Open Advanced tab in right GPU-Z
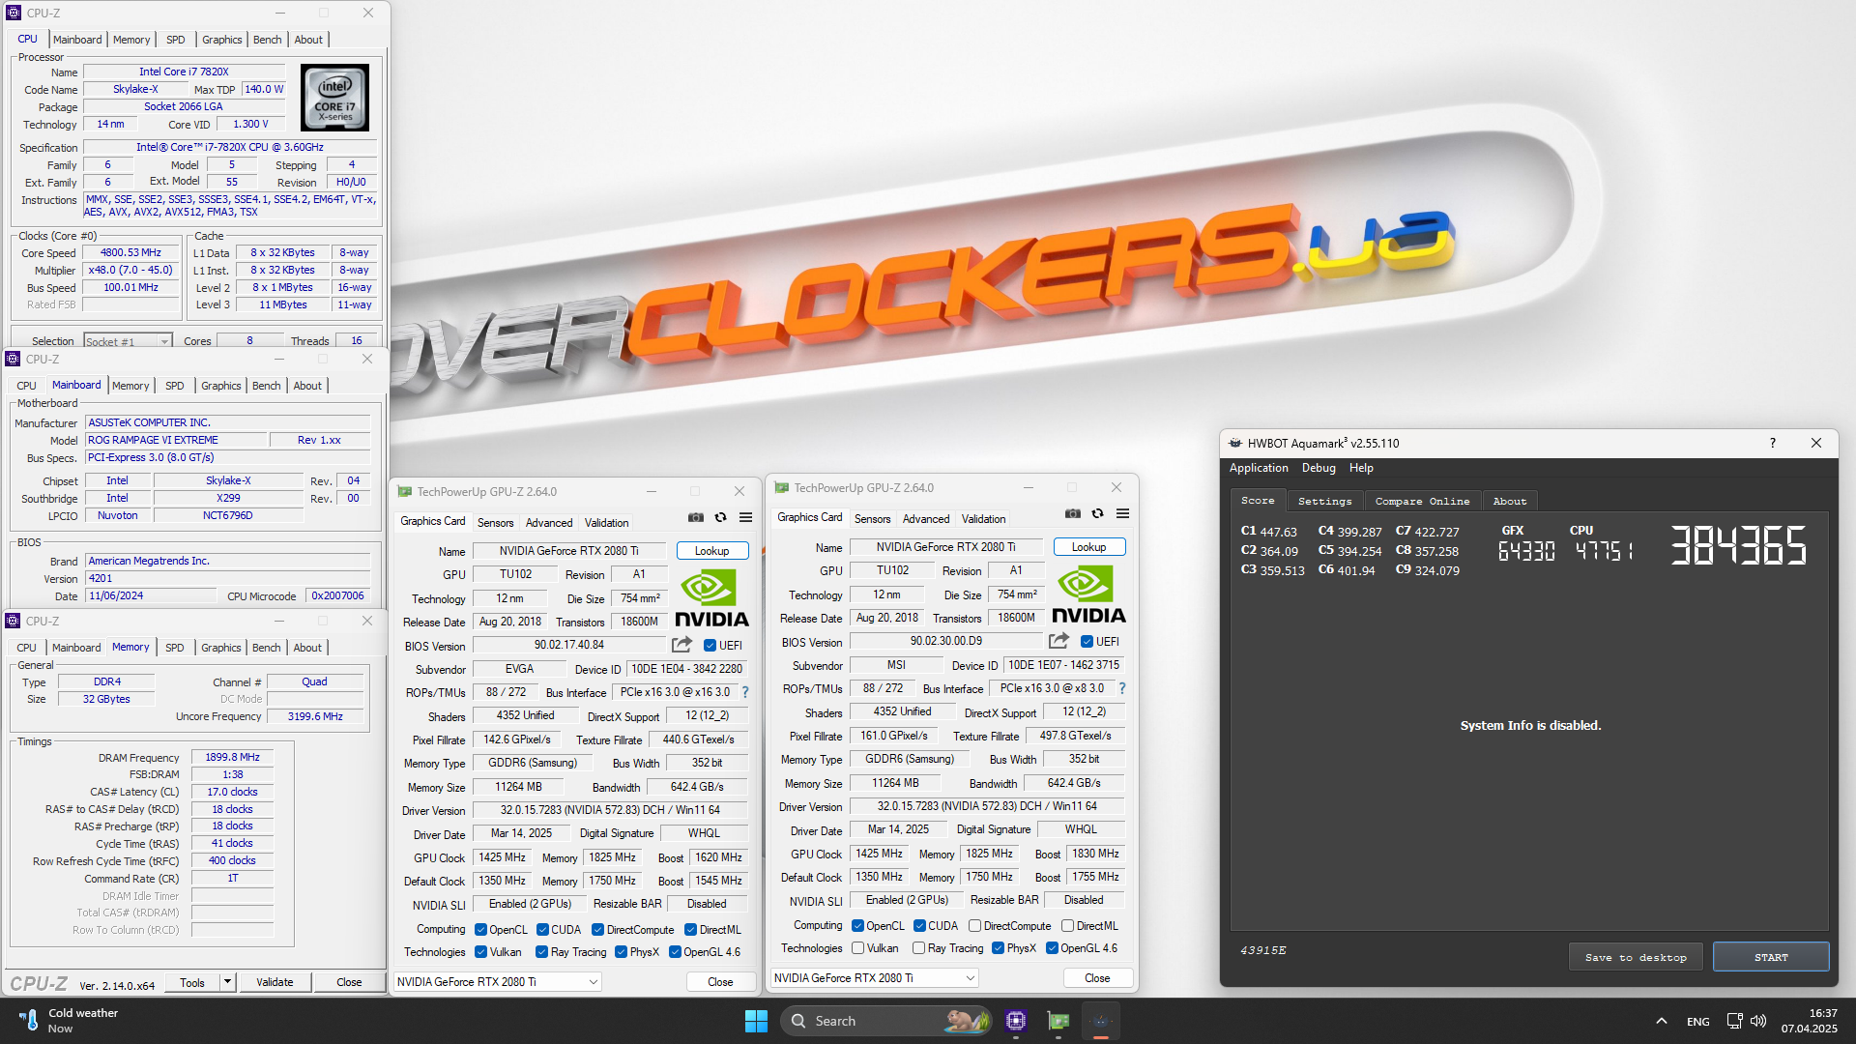1856x1044 pixels. 926,519
